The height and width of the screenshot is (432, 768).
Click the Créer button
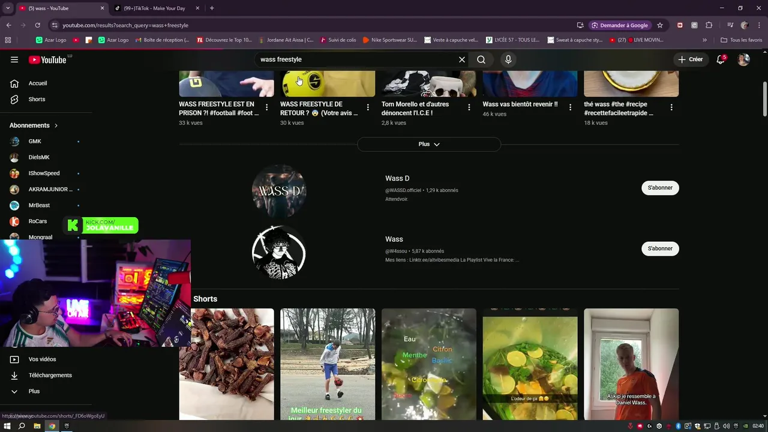(x=690, y=59)
